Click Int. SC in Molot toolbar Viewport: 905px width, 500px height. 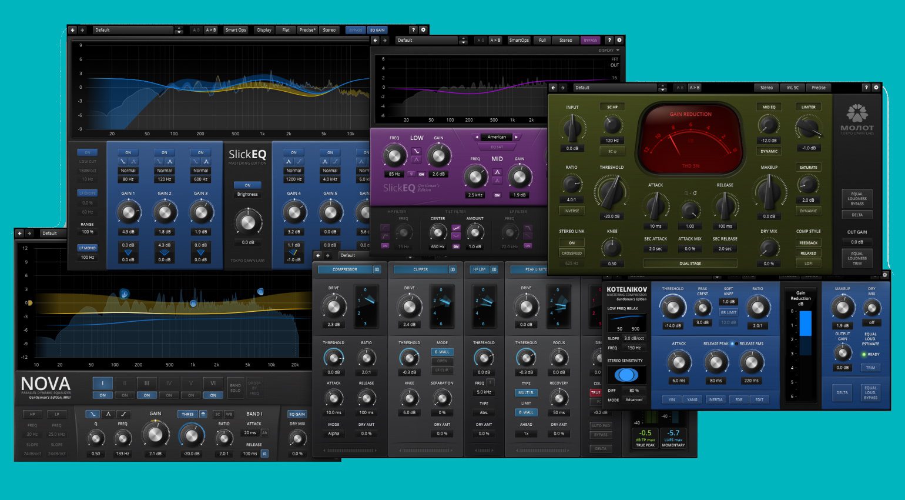point(793,87)
